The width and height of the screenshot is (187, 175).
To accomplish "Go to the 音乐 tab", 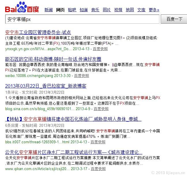I will (x=95, y=10).
